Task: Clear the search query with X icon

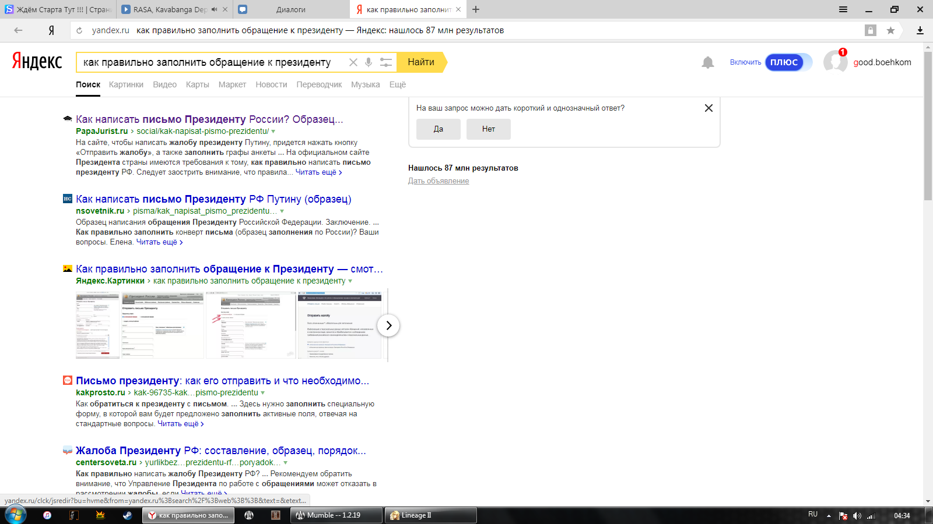Action: coord(353,62)
